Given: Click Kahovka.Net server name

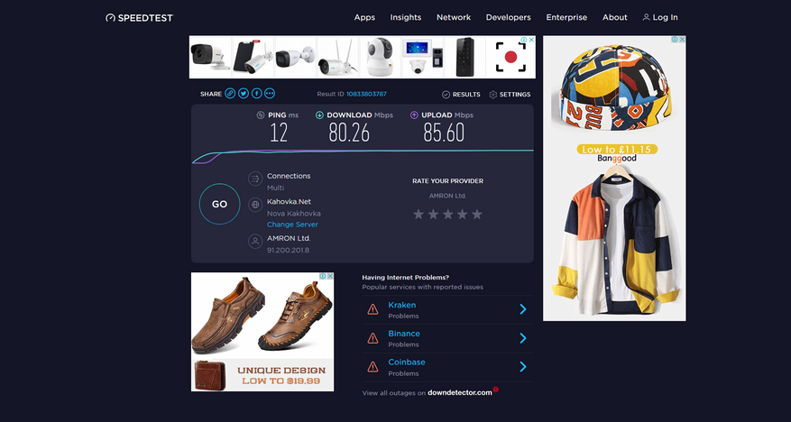Looking at the screenshot, I should pos(289,202).
